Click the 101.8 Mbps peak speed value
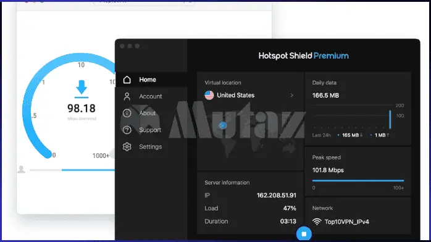Viewport: 431px width, 242px height. pos(328,170)
